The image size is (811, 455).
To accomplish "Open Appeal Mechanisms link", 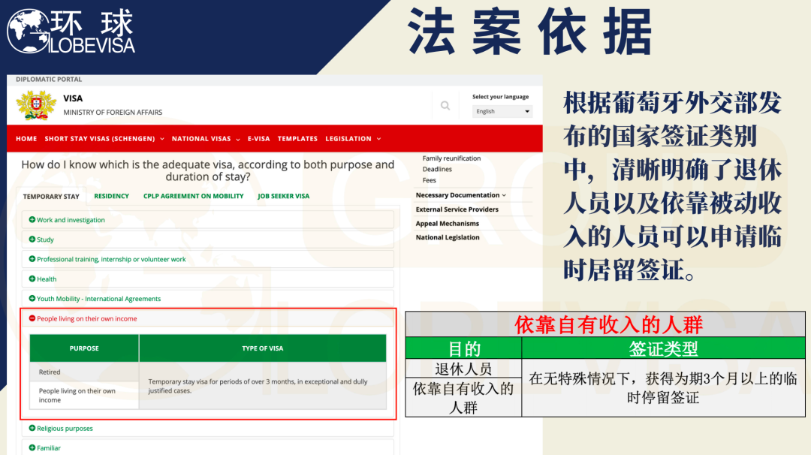I will pyautogui.click(x=448, y=223).
